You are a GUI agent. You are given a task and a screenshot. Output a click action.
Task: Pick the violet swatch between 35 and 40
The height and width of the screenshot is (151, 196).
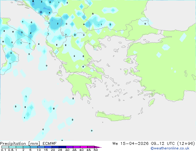pos(77,147)
